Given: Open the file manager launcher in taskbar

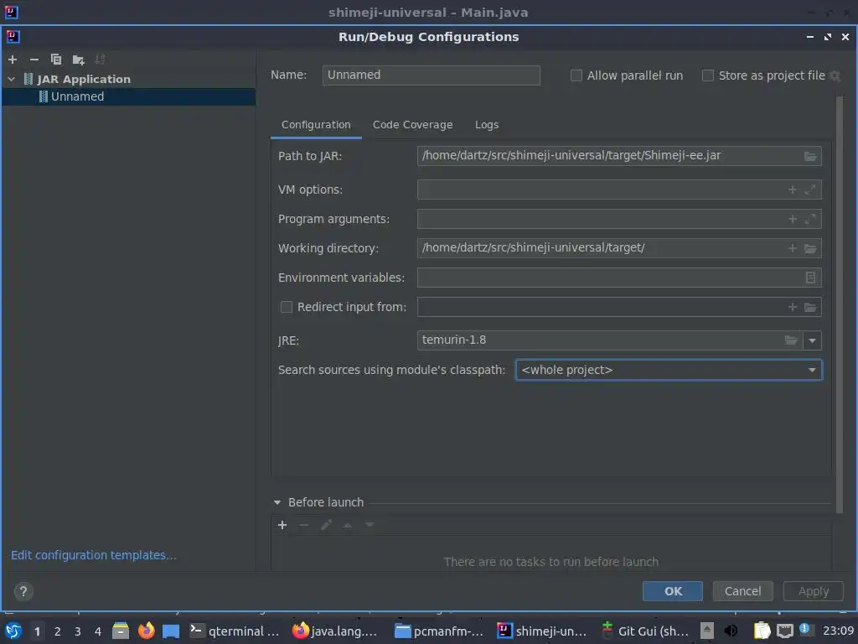Looking at the screenshot, I should point(121,631).
